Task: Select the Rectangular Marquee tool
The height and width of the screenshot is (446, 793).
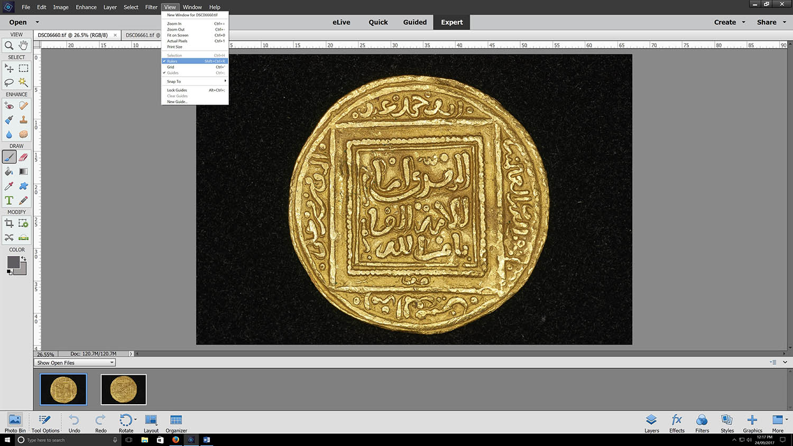Action: 23,68
